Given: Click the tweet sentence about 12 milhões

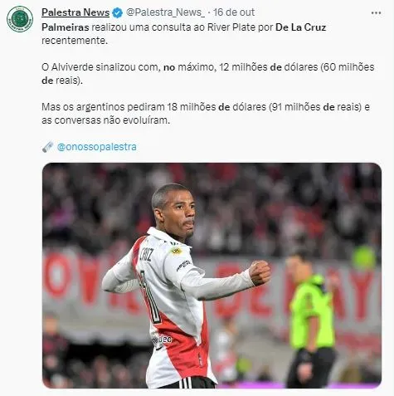Looking at the screenshot, I should (208, 74).
